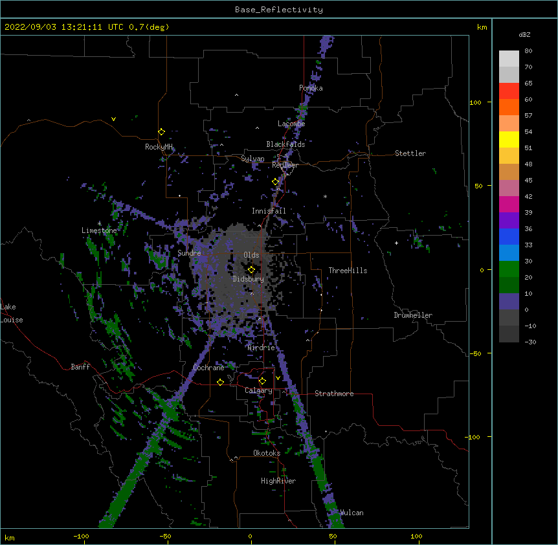Select the Lacombe city label

point(291,124)
